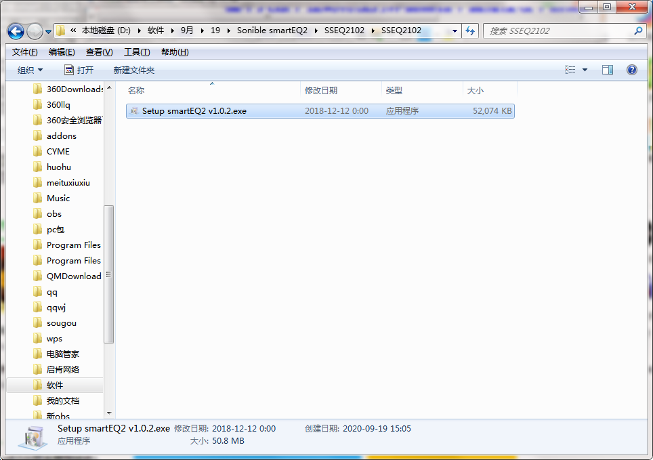653x460 pixels.
Task: Sort files by the 大小 column
Action: click(x=490, y=90)
